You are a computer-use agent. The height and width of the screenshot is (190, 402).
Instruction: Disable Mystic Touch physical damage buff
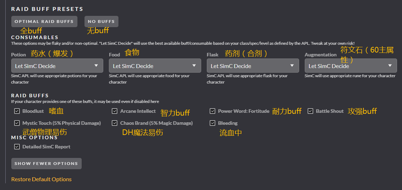point(17,123)
